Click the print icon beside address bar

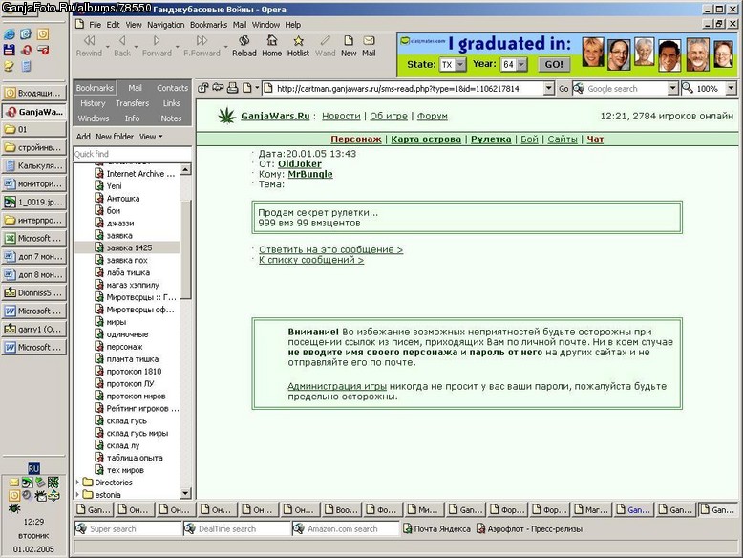point(232,88)
